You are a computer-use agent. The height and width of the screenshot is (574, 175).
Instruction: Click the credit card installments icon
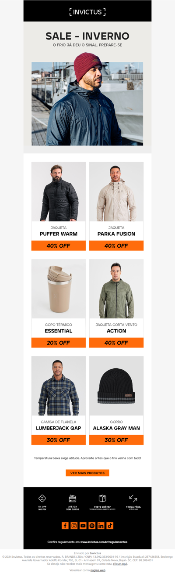(x=73, y=498)
